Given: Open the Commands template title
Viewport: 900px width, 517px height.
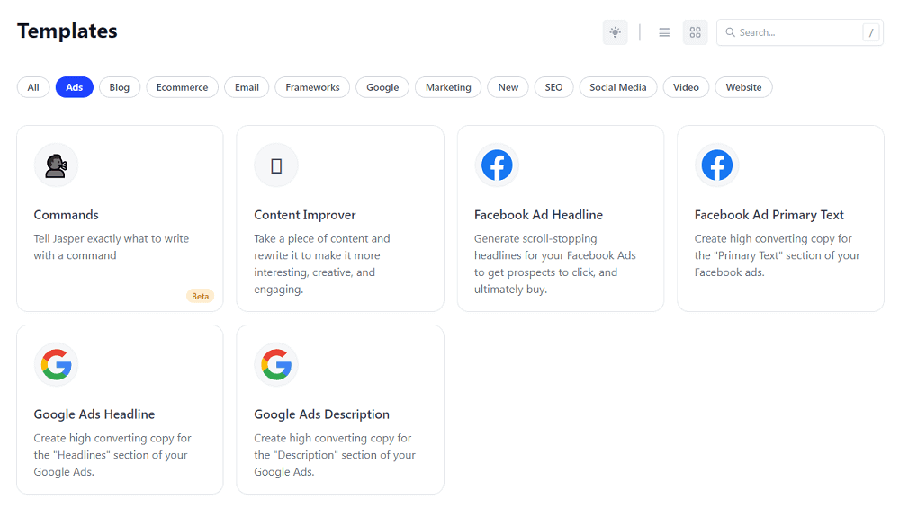Looking at the screenshot, I should click(x=66, y=215).
